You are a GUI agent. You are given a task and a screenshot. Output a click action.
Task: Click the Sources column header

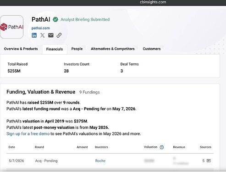(205, 147)
